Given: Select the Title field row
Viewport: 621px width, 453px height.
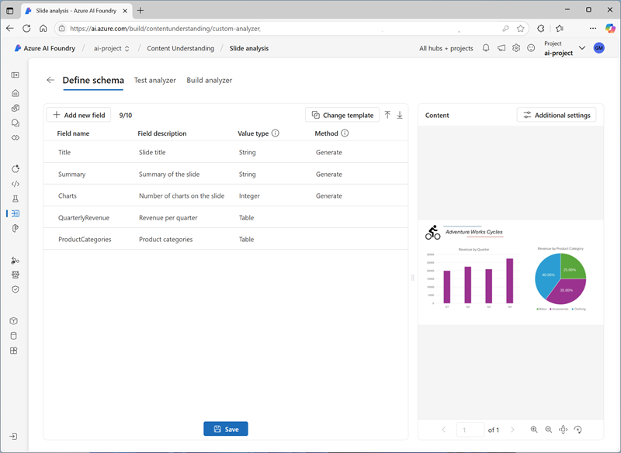Looking at the screenshot, I should coord(226,152).
